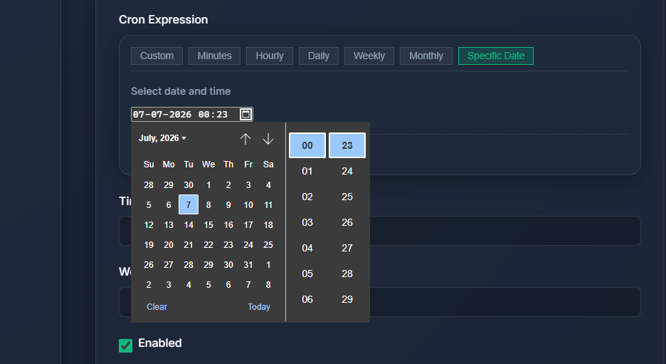Pick July 10 in calendar
The height and width of the screenshot is (364, 666).
point(248,204)
